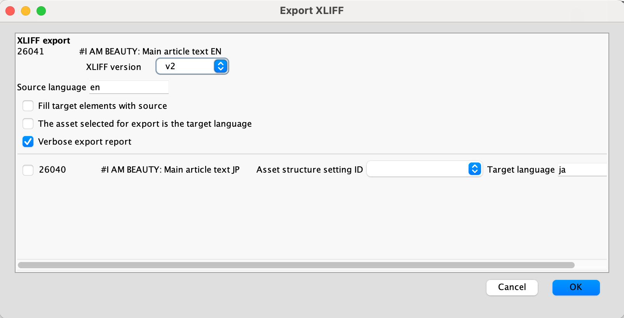Click #I AM BEAUTY Main article text EN
The image size is (624, 318).
[150, 52]
